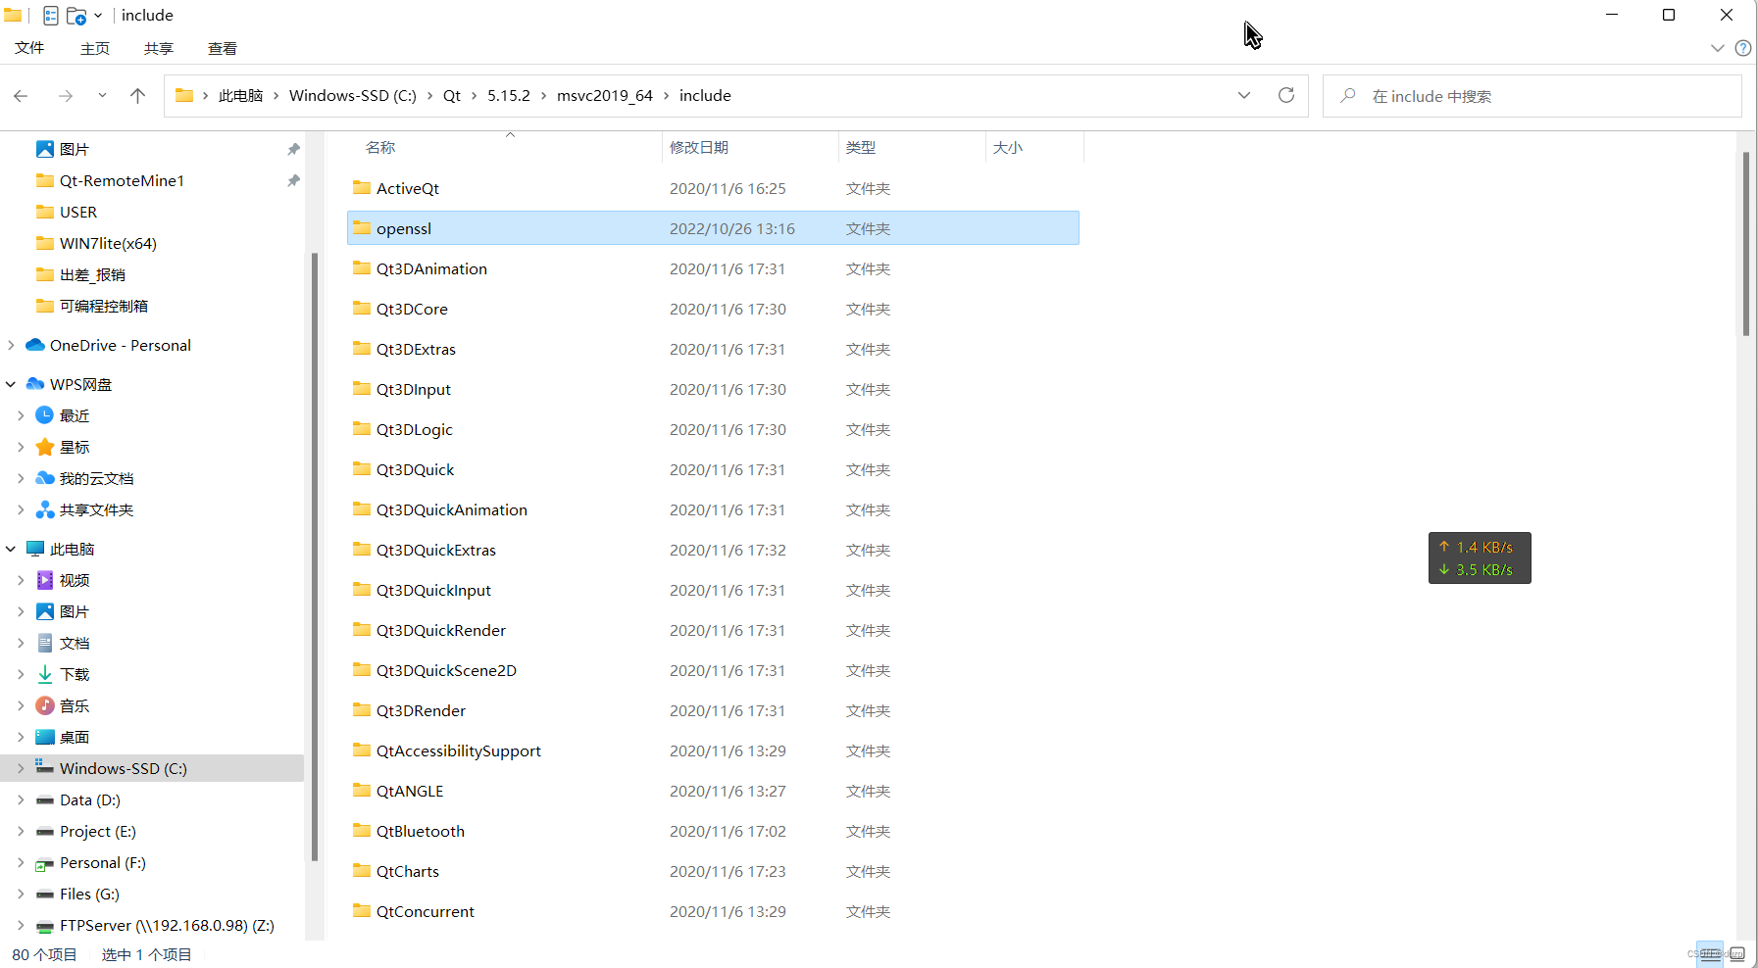The height and width of the screenshot is (968, 1758).
Task: Open the 共享 ribbon tab
Action: tap(159, 48)
